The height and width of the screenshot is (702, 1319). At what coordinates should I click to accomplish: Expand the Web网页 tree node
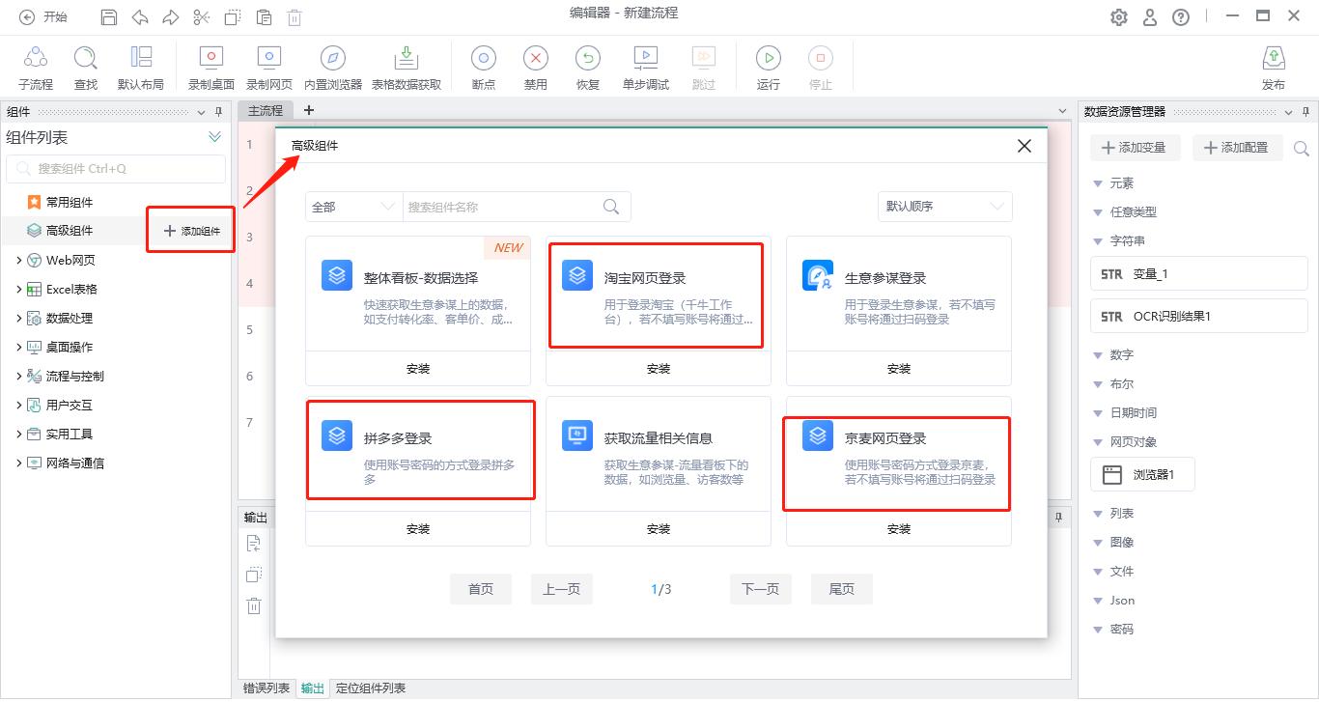point(19,260)
